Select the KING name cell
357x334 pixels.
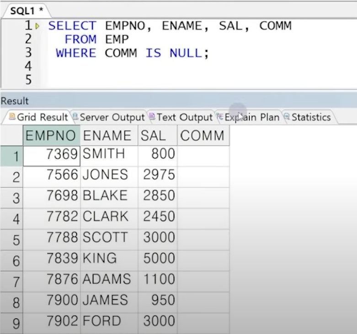pos(109,261)
